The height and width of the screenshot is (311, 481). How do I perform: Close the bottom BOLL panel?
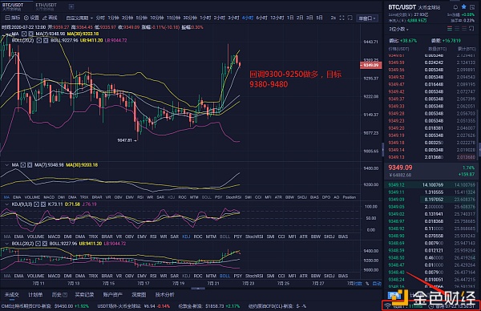coord(44,244)
